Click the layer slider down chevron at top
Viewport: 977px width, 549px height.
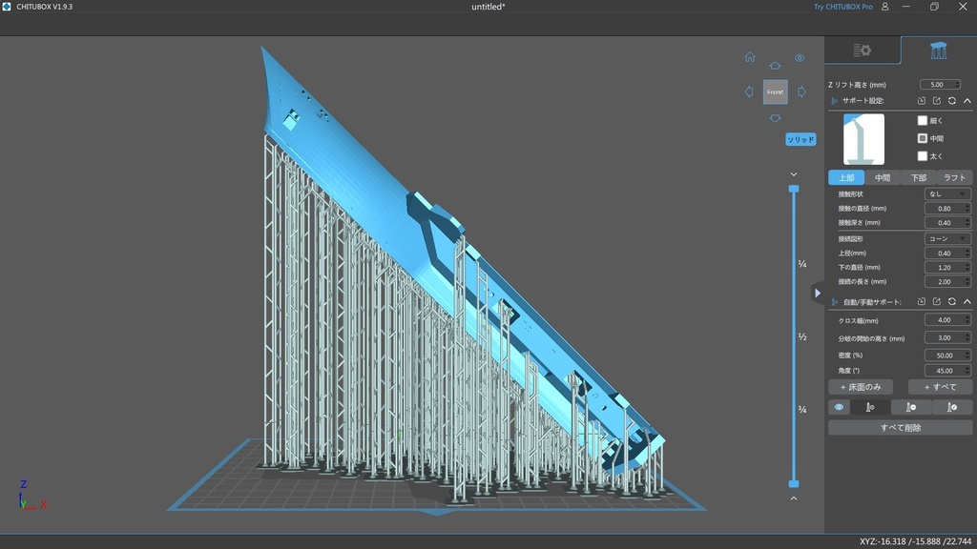794,174
